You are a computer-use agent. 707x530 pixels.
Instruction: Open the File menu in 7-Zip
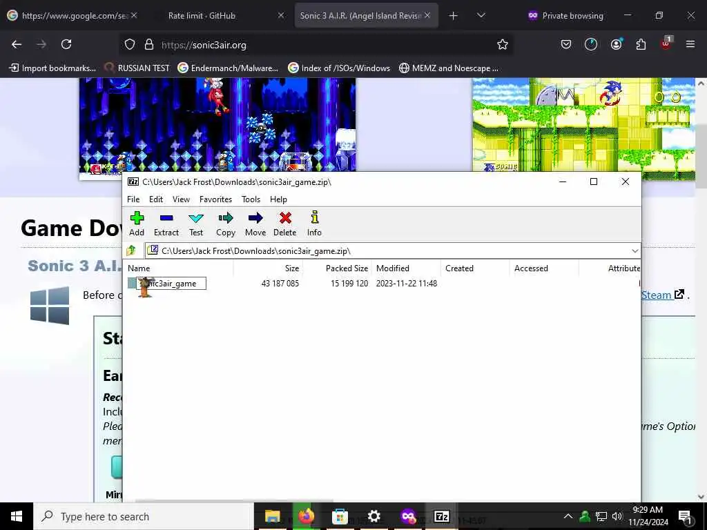133,199
